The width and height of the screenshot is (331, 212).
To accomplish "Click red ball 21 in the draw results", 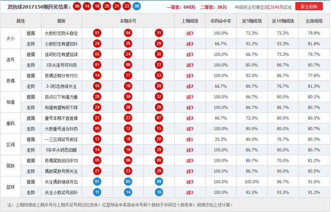I will point(117,6).
